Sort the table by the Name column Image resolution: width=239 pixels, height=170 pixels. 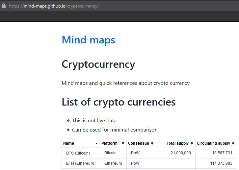pyautogui.click(x=81, y=143)
